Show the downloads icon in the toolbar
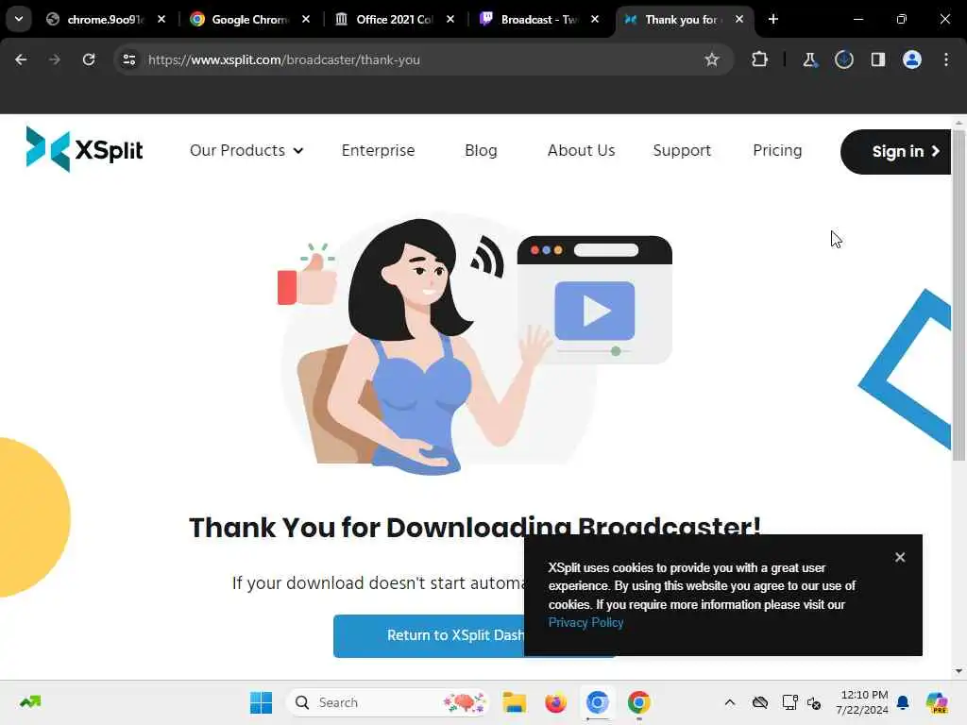 [x=843, y=59]
